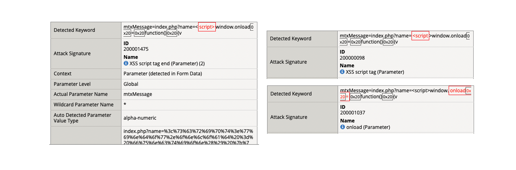Select the onload (Parameter) signature name

pos(368,127)
